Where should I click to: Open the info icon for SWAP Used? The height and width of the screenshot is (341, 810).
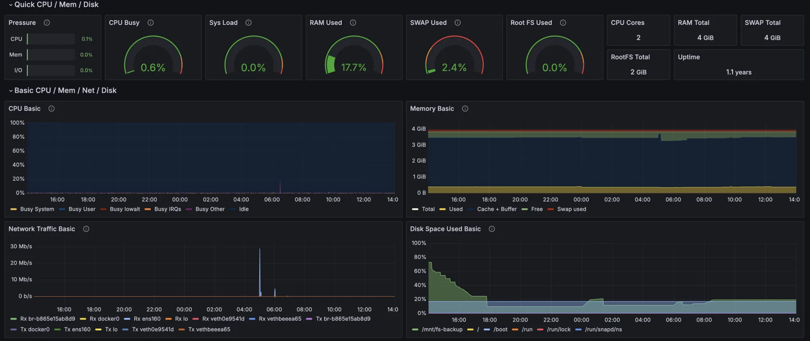point(458,23)
